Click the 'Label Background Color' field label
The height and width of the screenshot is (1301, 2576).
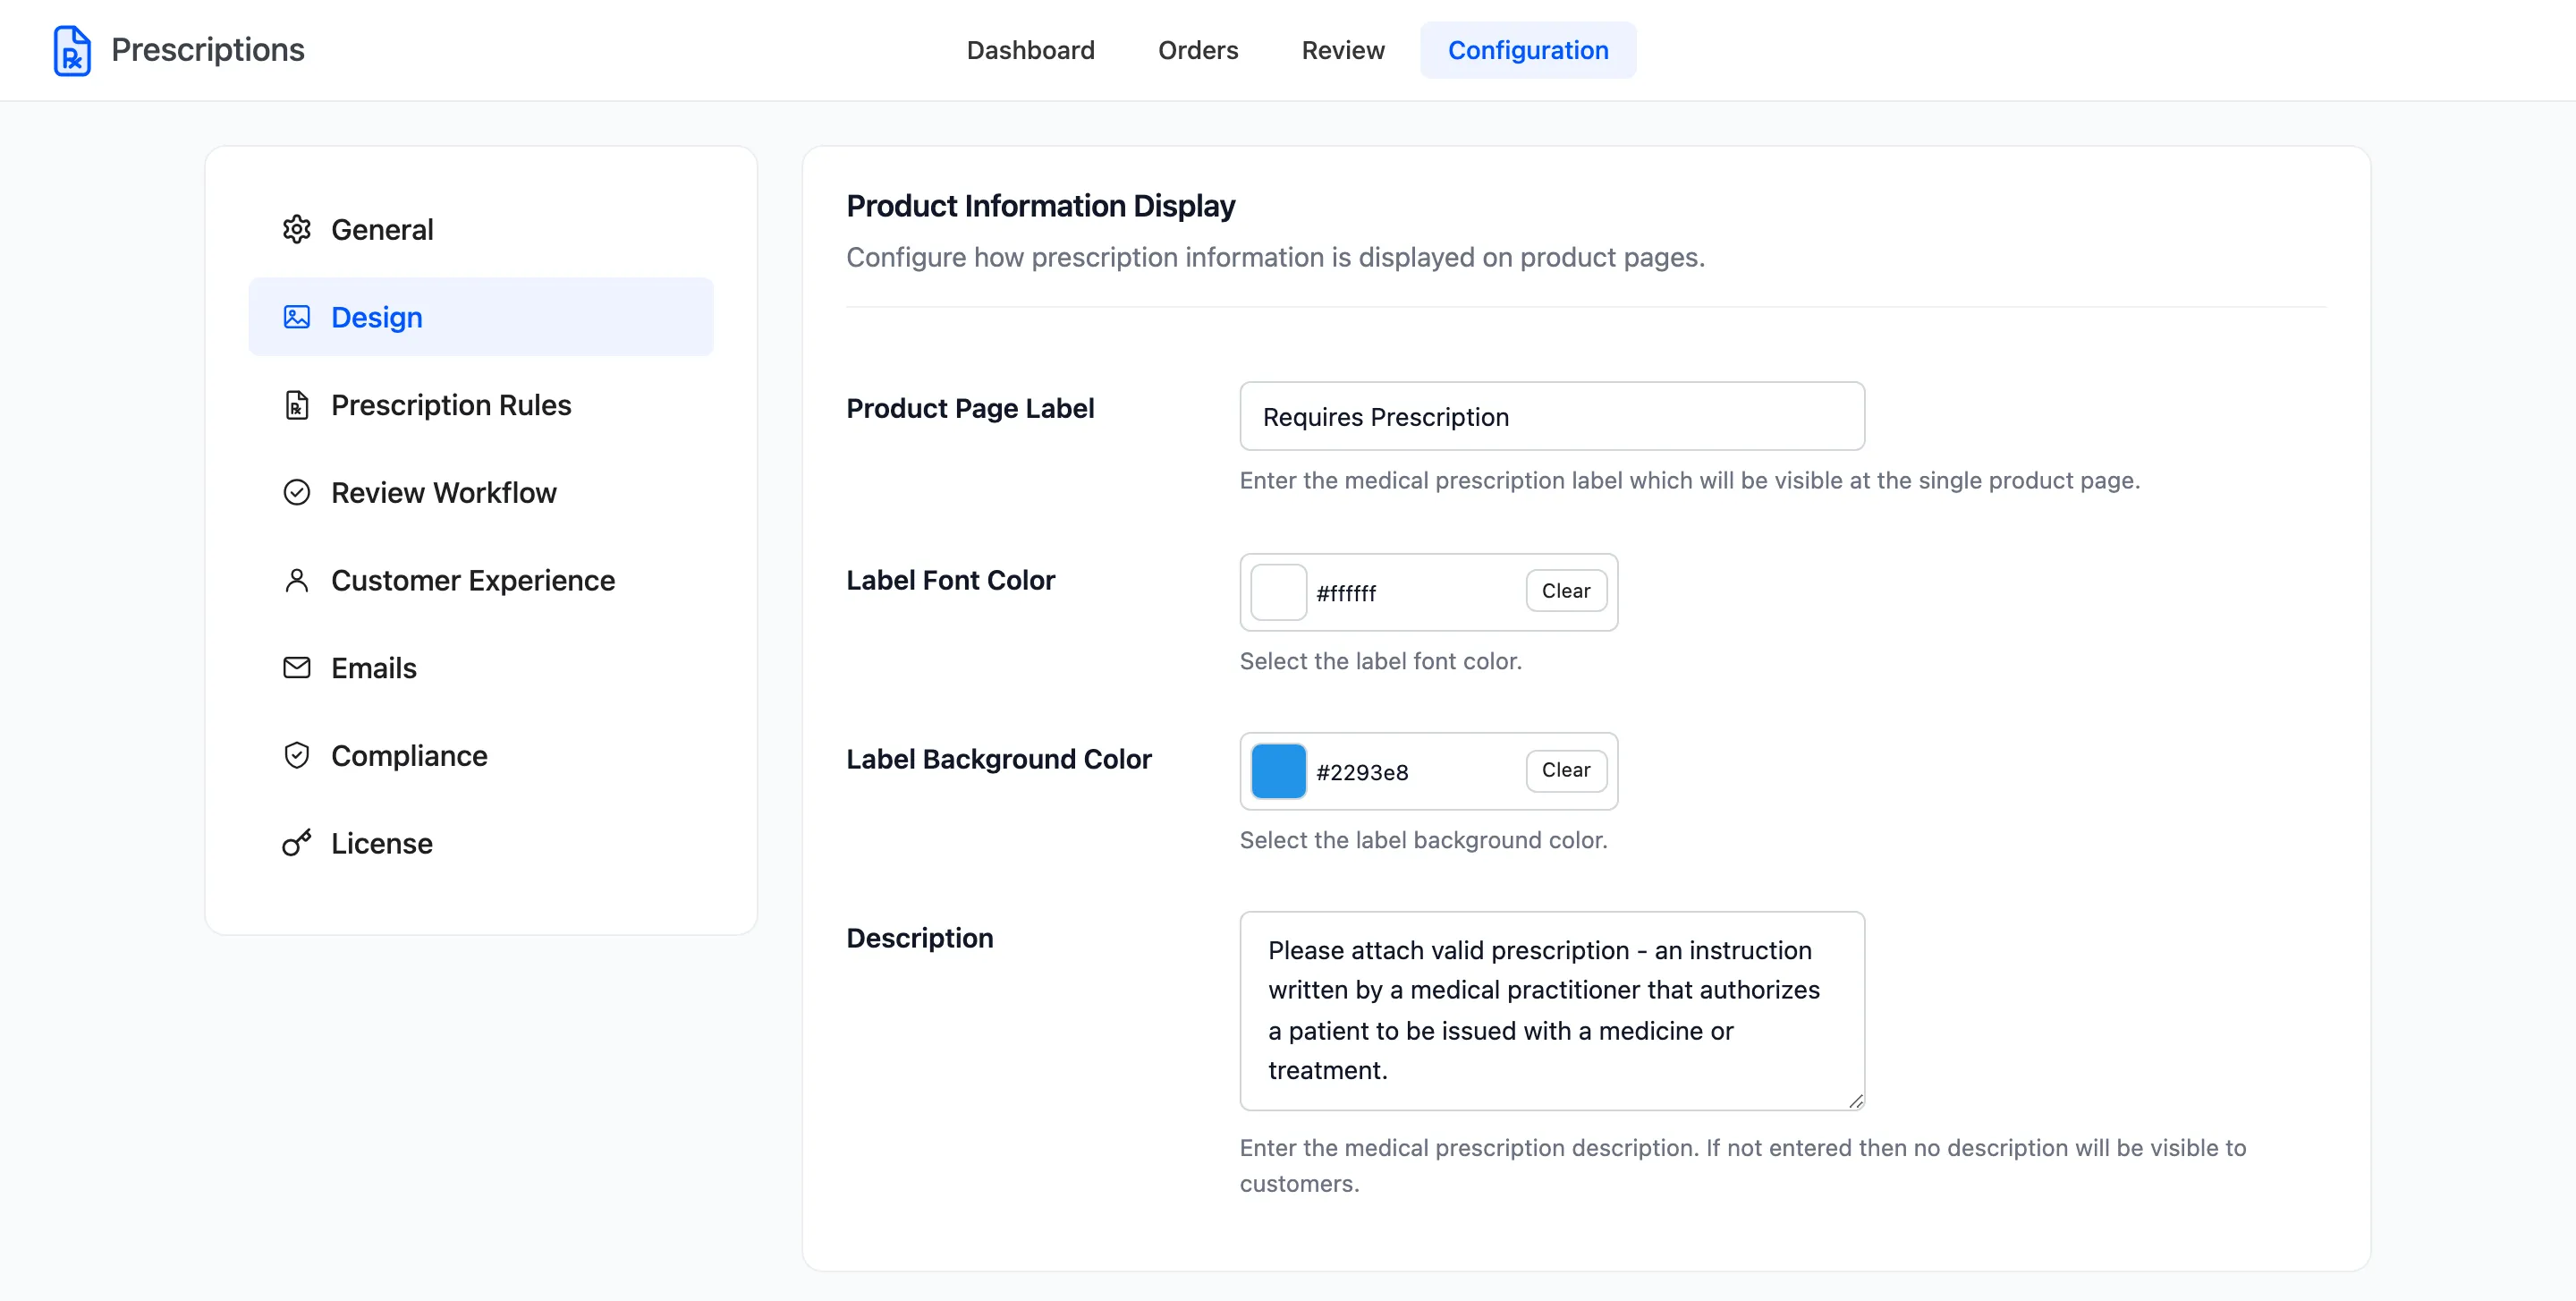tap(999, 759)
